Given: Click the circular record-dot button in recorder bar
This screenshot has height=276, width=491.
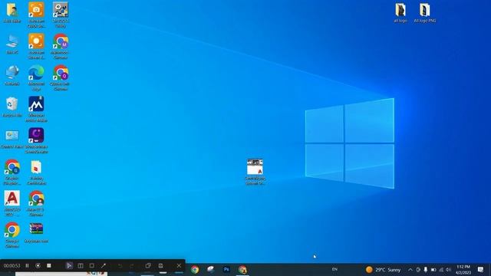Looking at the screenshot, I should point(38,266).
